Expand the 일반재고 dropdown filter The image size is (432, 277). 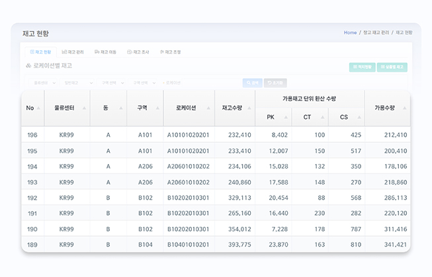pos(77,83)
